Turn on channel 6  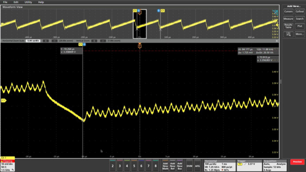click(142, 166)
